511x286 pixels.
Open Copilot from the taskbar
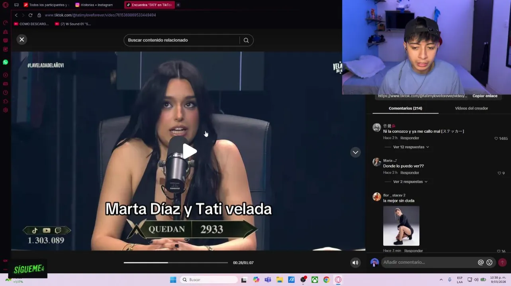click(x=256, y=280)
